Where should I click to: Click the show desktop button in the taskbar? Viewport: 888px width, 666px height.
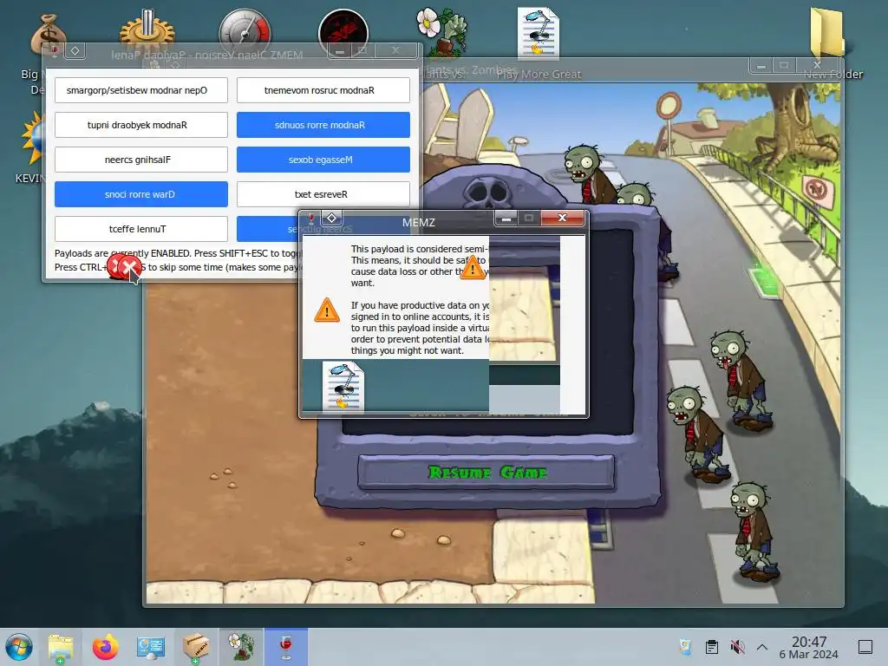(865, 647)
